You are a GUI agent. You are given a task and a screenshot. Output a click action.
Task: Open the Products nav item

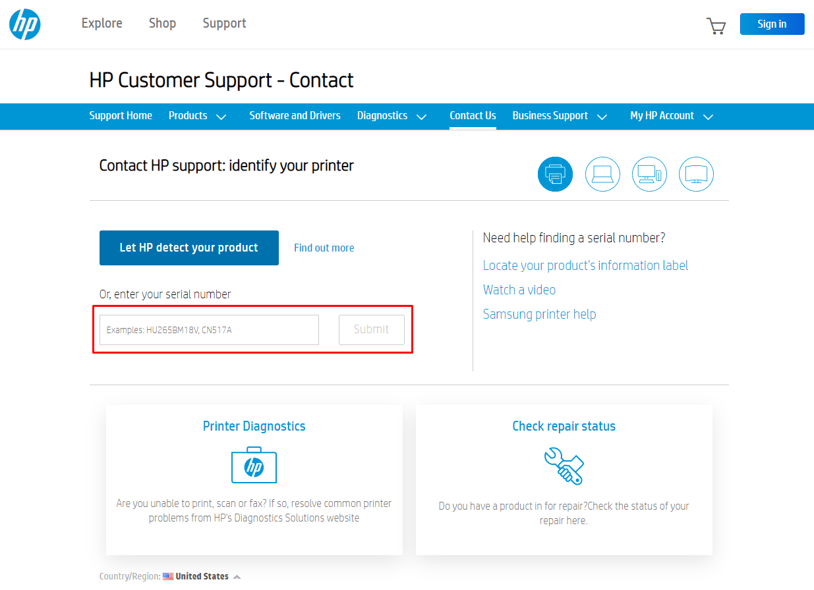(x=188, y=116)
